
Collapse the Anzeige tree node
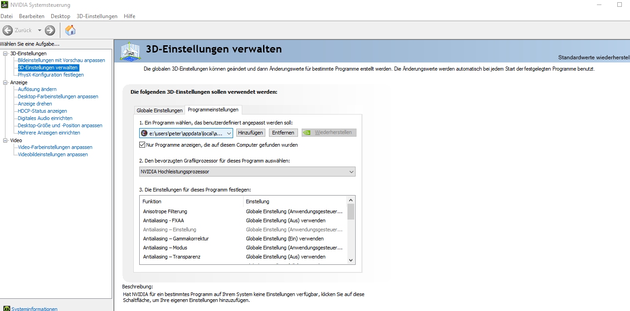5,82
